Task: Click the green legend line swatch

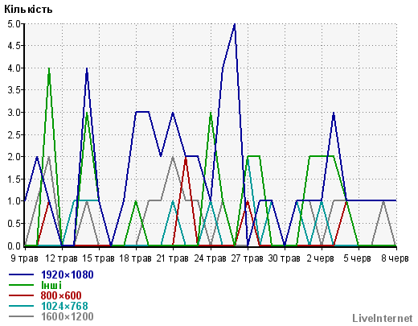Action: click(22, 285)
